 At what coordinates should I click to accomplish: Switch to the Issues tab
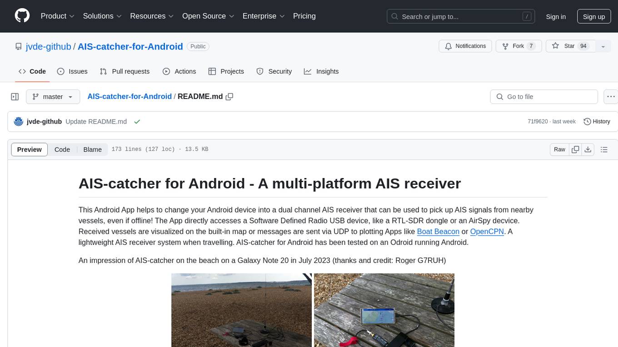tap(72, 71)
